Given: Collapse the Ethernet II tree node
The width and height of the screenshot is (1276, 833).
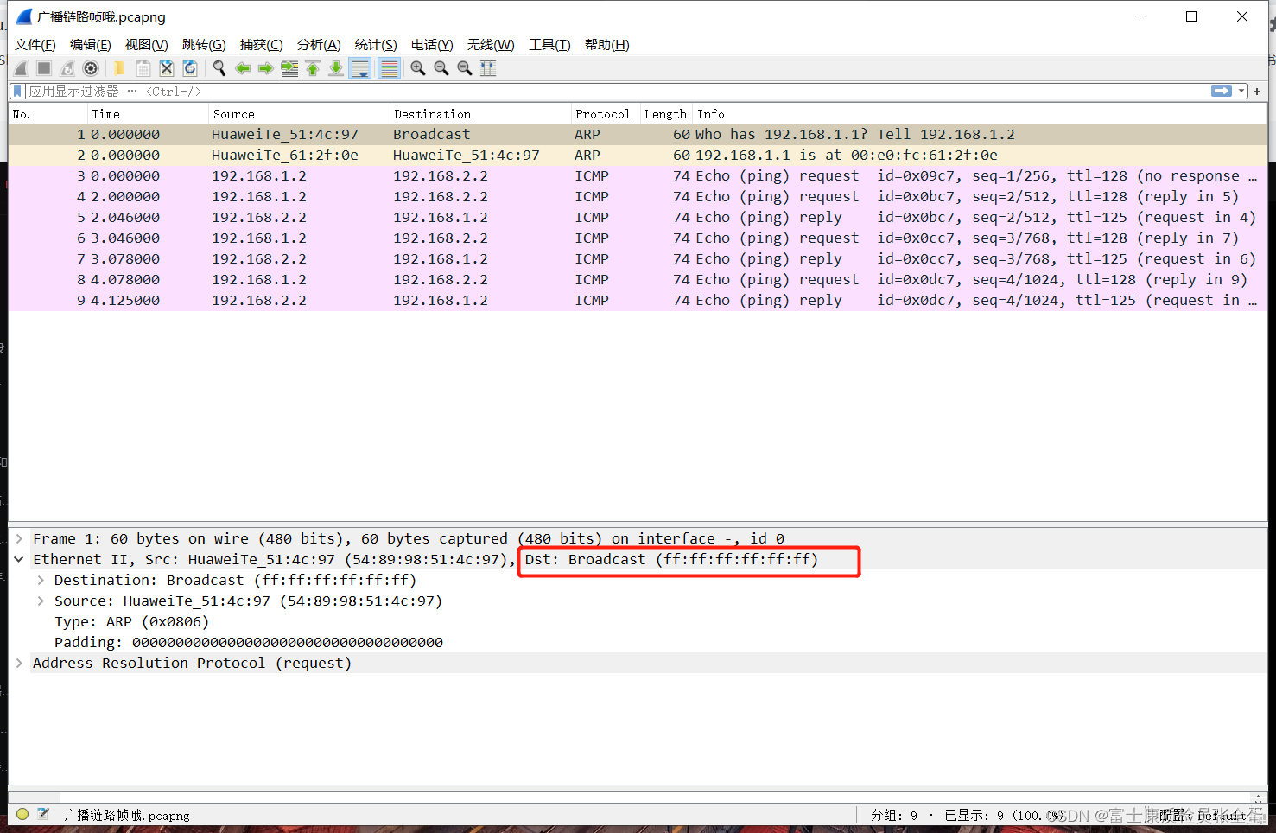Looking at the screenshot, I should [x=19, y=559].
